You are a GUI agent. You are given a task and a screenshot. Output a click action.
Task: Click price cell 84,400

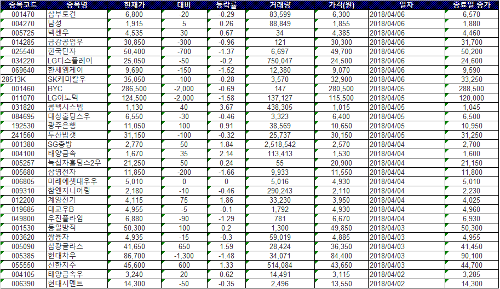pyautogui.click(x=342, y=256)
